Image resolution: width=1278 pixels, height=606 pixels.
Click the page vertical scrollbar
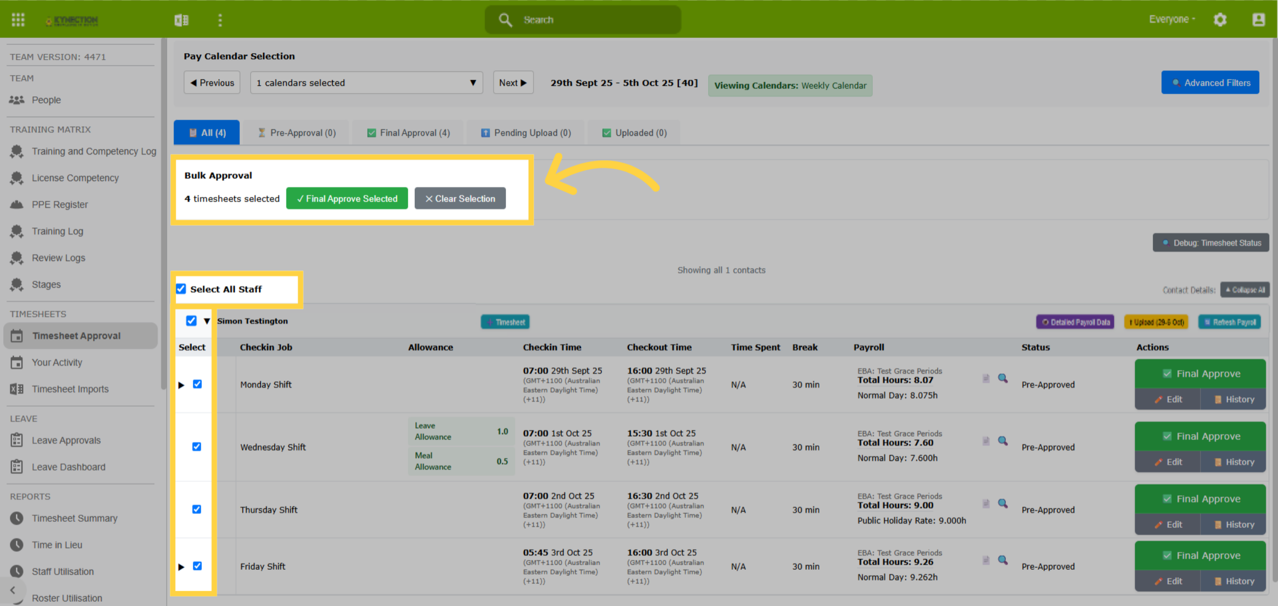coord(1275,309)
